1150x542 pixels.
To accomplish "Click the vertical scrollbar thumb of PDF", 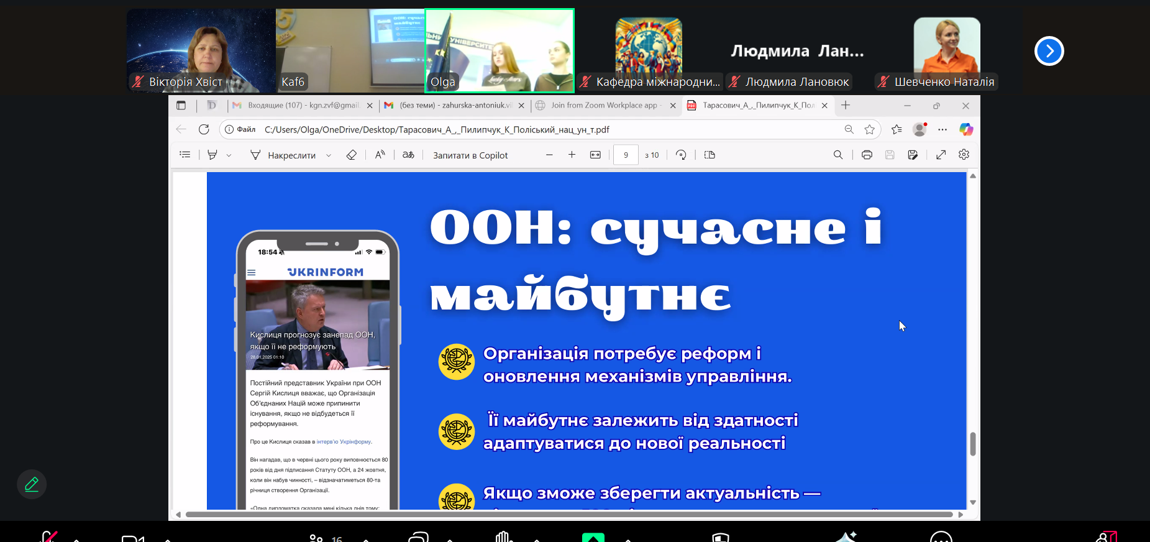I will coord(973,444).
